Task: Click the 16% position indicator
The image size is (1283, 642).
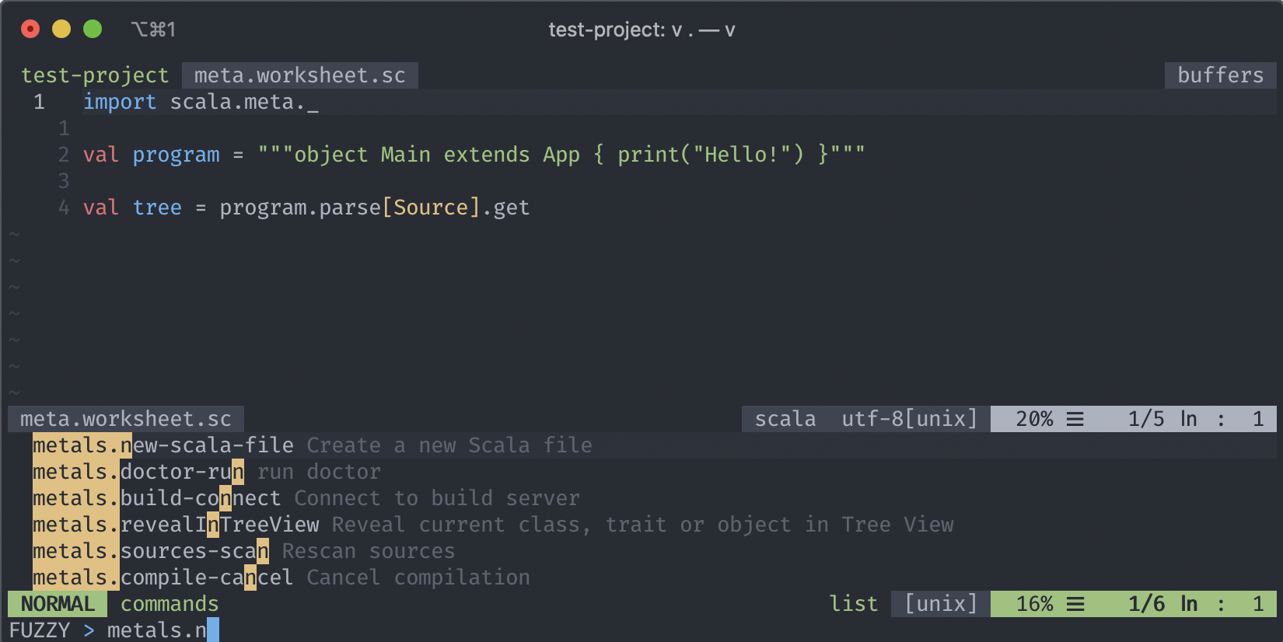Action: [1034, 604]
